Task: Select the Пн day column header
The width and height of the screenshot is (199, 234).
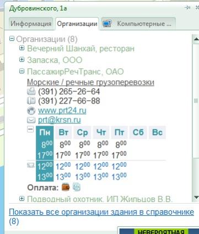Action: [x=45, y=132]
